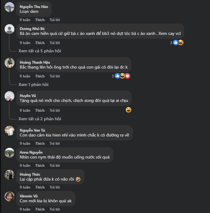The image size is (210, 213).
Task: Open Dương Nhỏ Bé's default avatar
Action: (9, 29)
